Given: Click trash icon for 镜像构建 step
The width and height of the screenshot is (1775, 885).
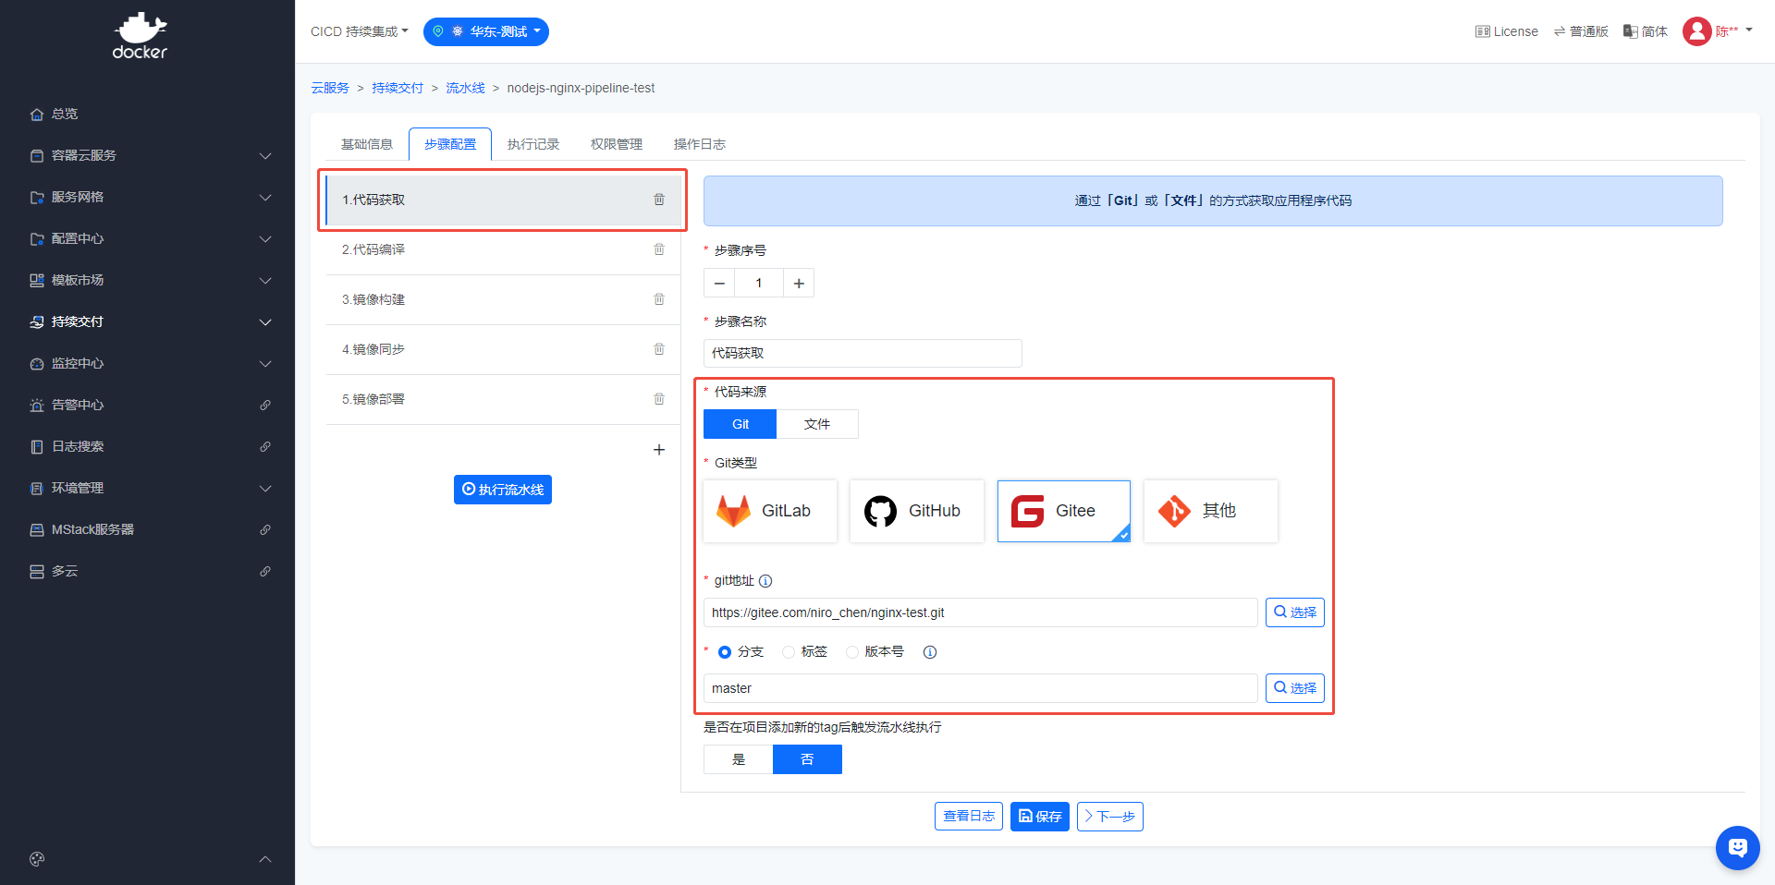Looking at the screenshot, I should (x=659, y=299).
